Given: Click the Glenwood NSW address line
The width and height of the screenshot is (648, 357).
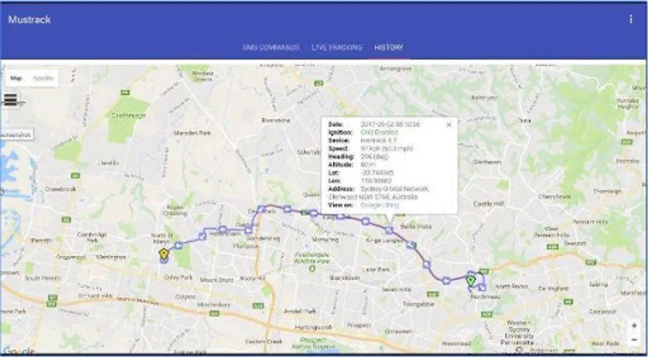Looking at the screenshot, I should pyautogui.click(x=373, y=197).
